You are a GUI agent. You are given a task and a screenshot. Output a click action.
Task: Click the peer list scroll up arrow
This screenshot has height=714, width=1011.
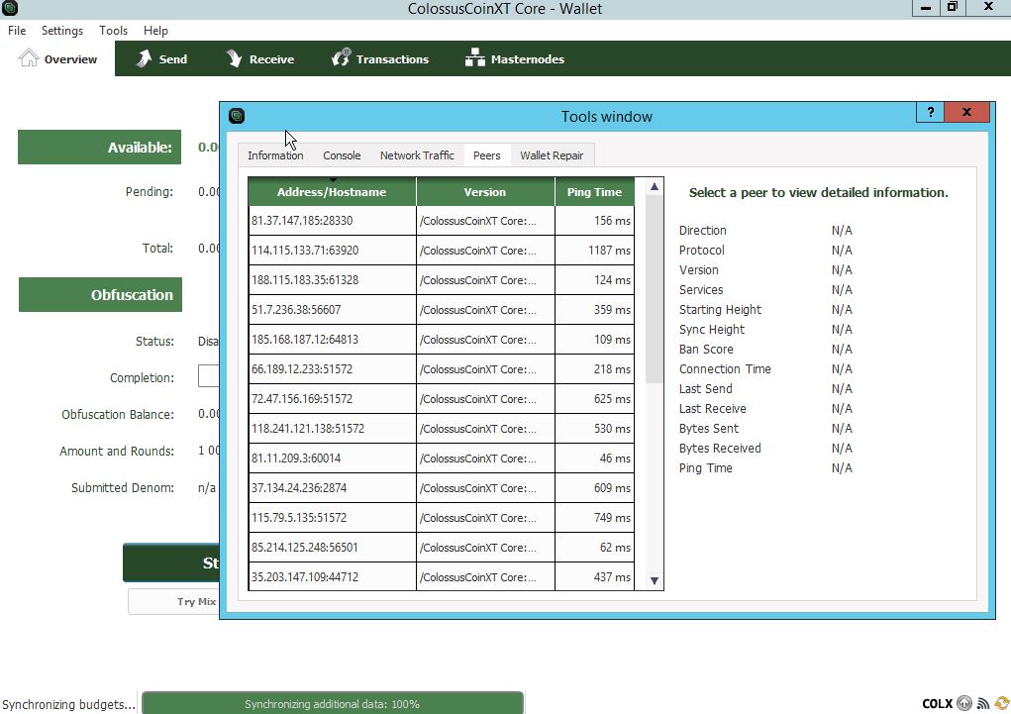(x=655, y=186)
